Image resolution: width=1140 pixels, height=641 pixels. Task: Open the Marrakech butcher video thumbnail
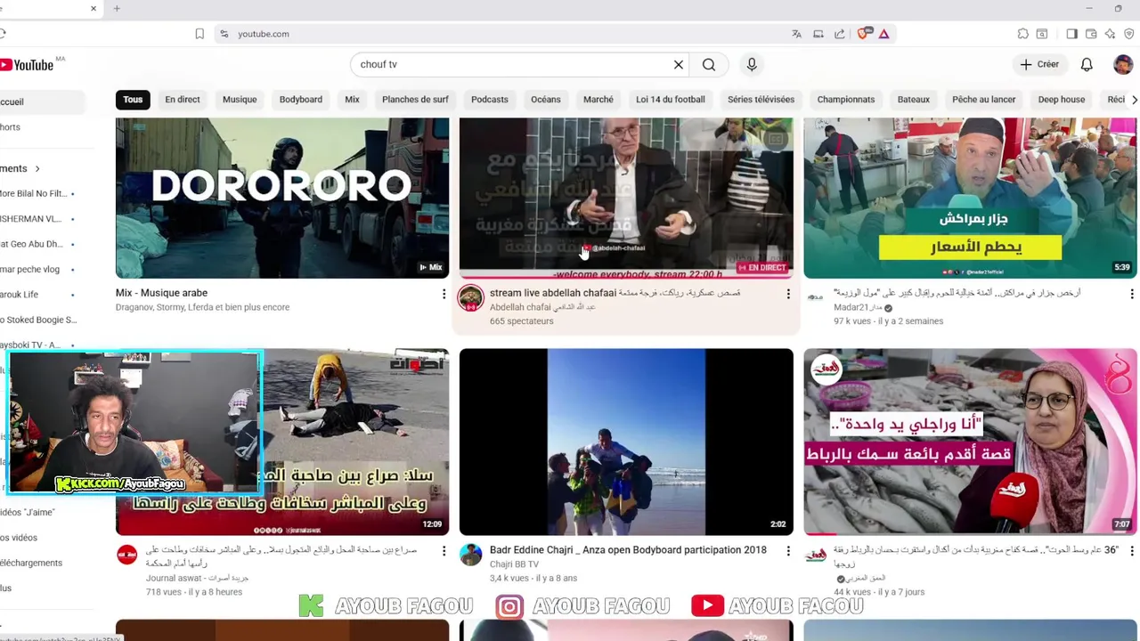[x=970, y=198]
